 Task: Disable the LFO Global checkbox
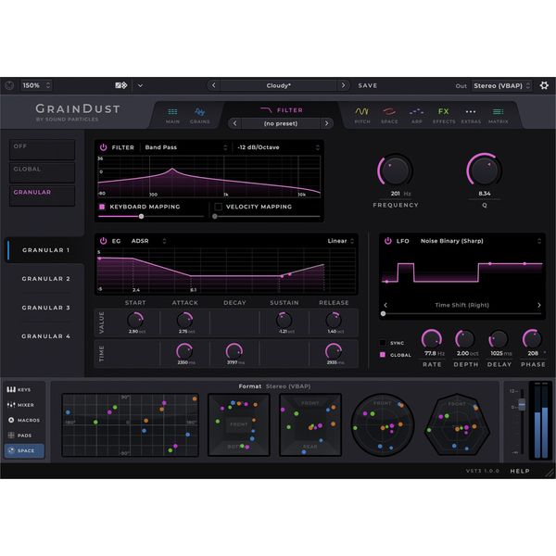coord(383,355)
